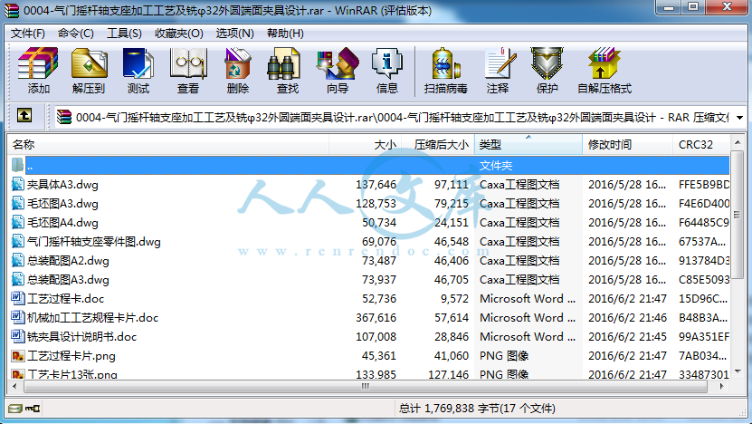The height and width of the screenshot is (424, 752).
Task: Sort by 名称 column header
Action: (x=167, y=145)
